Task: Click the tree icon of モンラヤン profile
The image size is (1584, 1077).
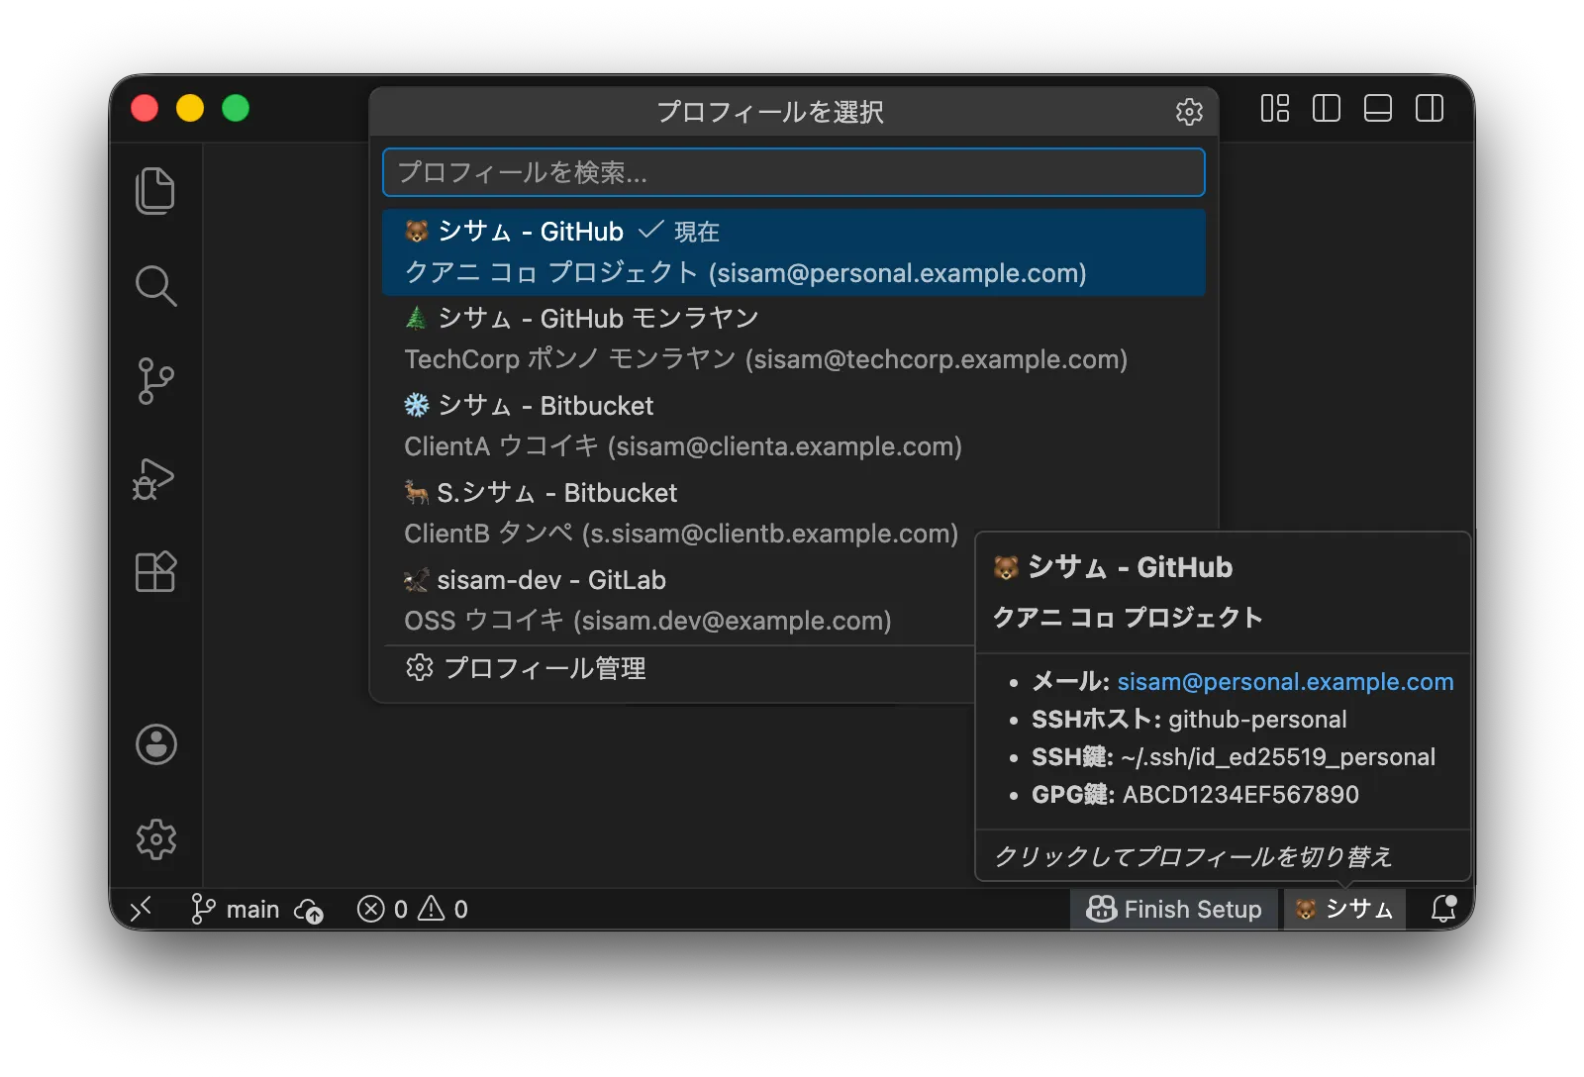Action: (x=417, y=318)
